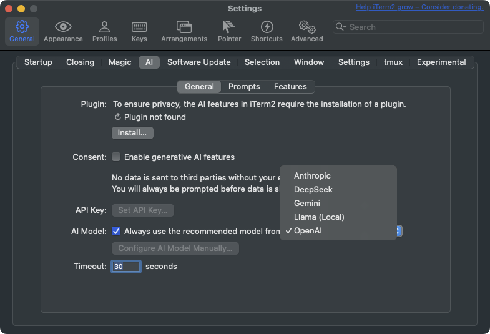Enable generative AI features checkbox
Image resolution: width=490 pixels, height=334 pixels.
point(116,157)
